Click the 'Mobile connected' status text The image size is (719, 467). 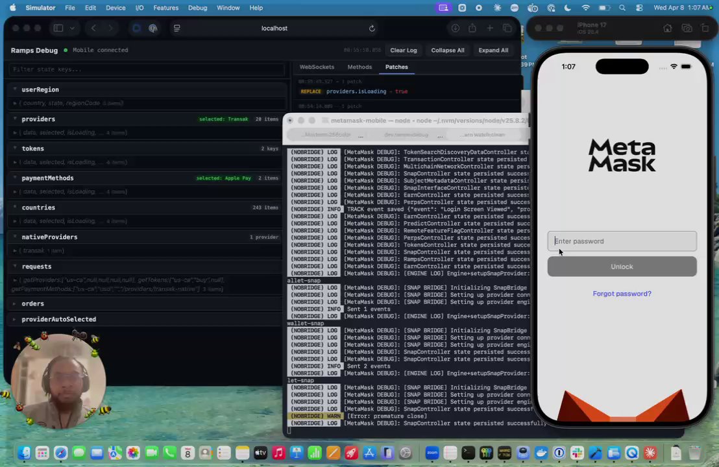click(x=100, y=50)
